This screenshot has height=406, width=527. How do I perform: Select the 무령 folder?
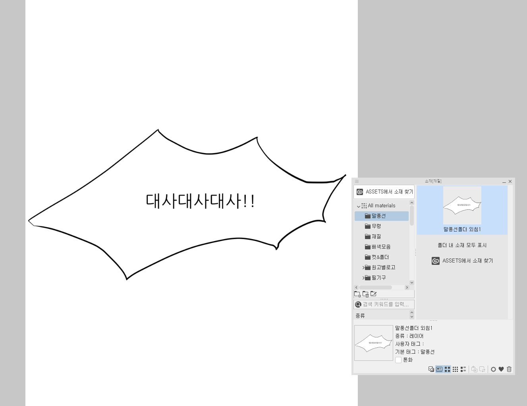[376, 226]
